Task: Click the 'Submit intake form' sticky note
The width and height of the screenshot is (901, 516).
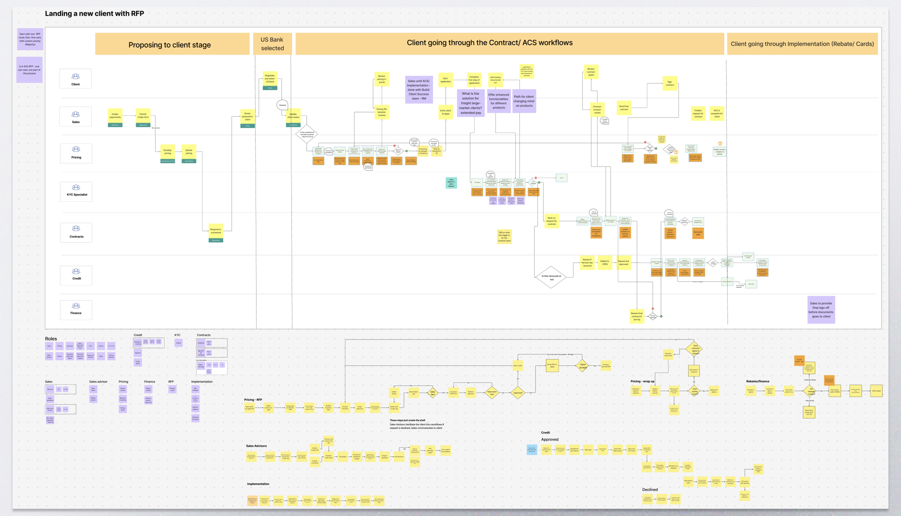Action: (143, 116)
